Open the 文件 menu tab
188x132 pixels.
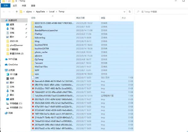coord(6,6)
